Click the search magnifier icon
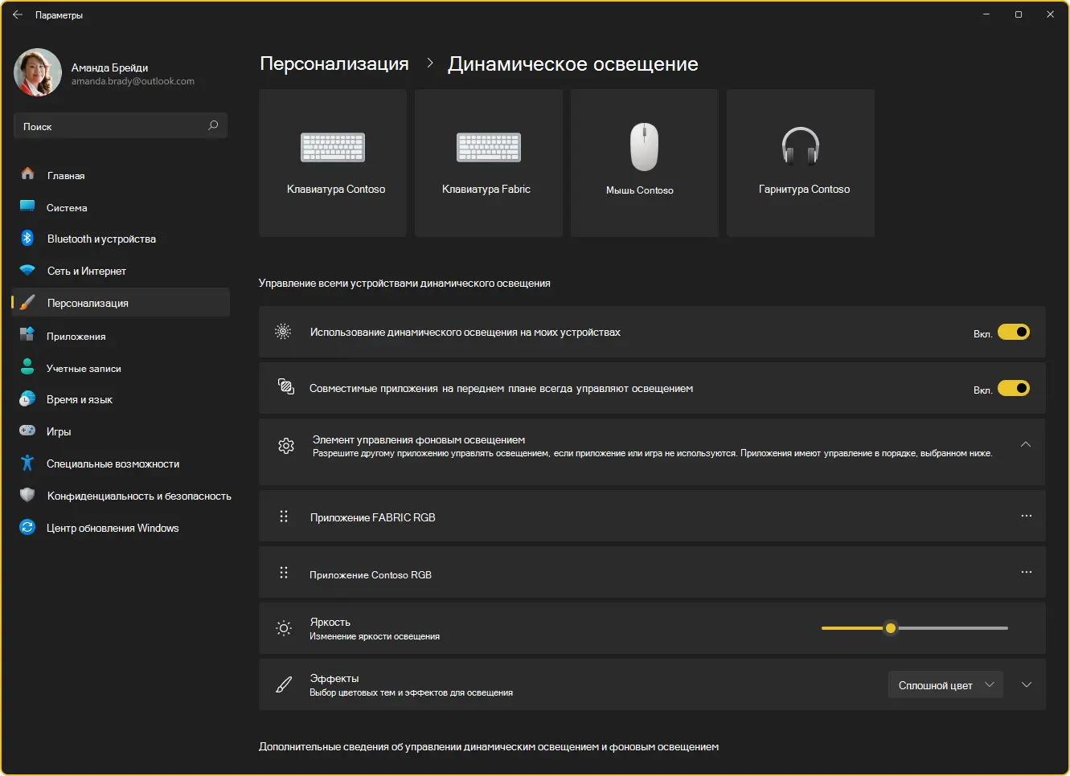Image resolution: width=1070 pixels, height=776 pixels. [x=213, y=125]
